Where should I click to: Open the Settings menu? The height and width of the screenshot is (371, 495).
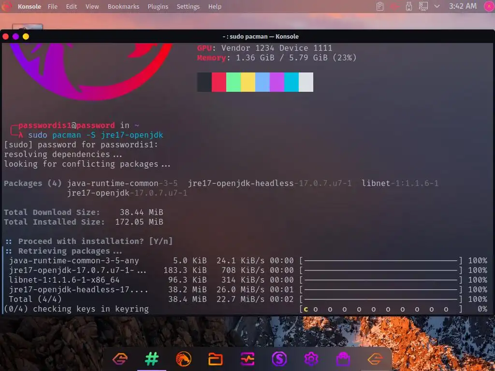[188, 6]
